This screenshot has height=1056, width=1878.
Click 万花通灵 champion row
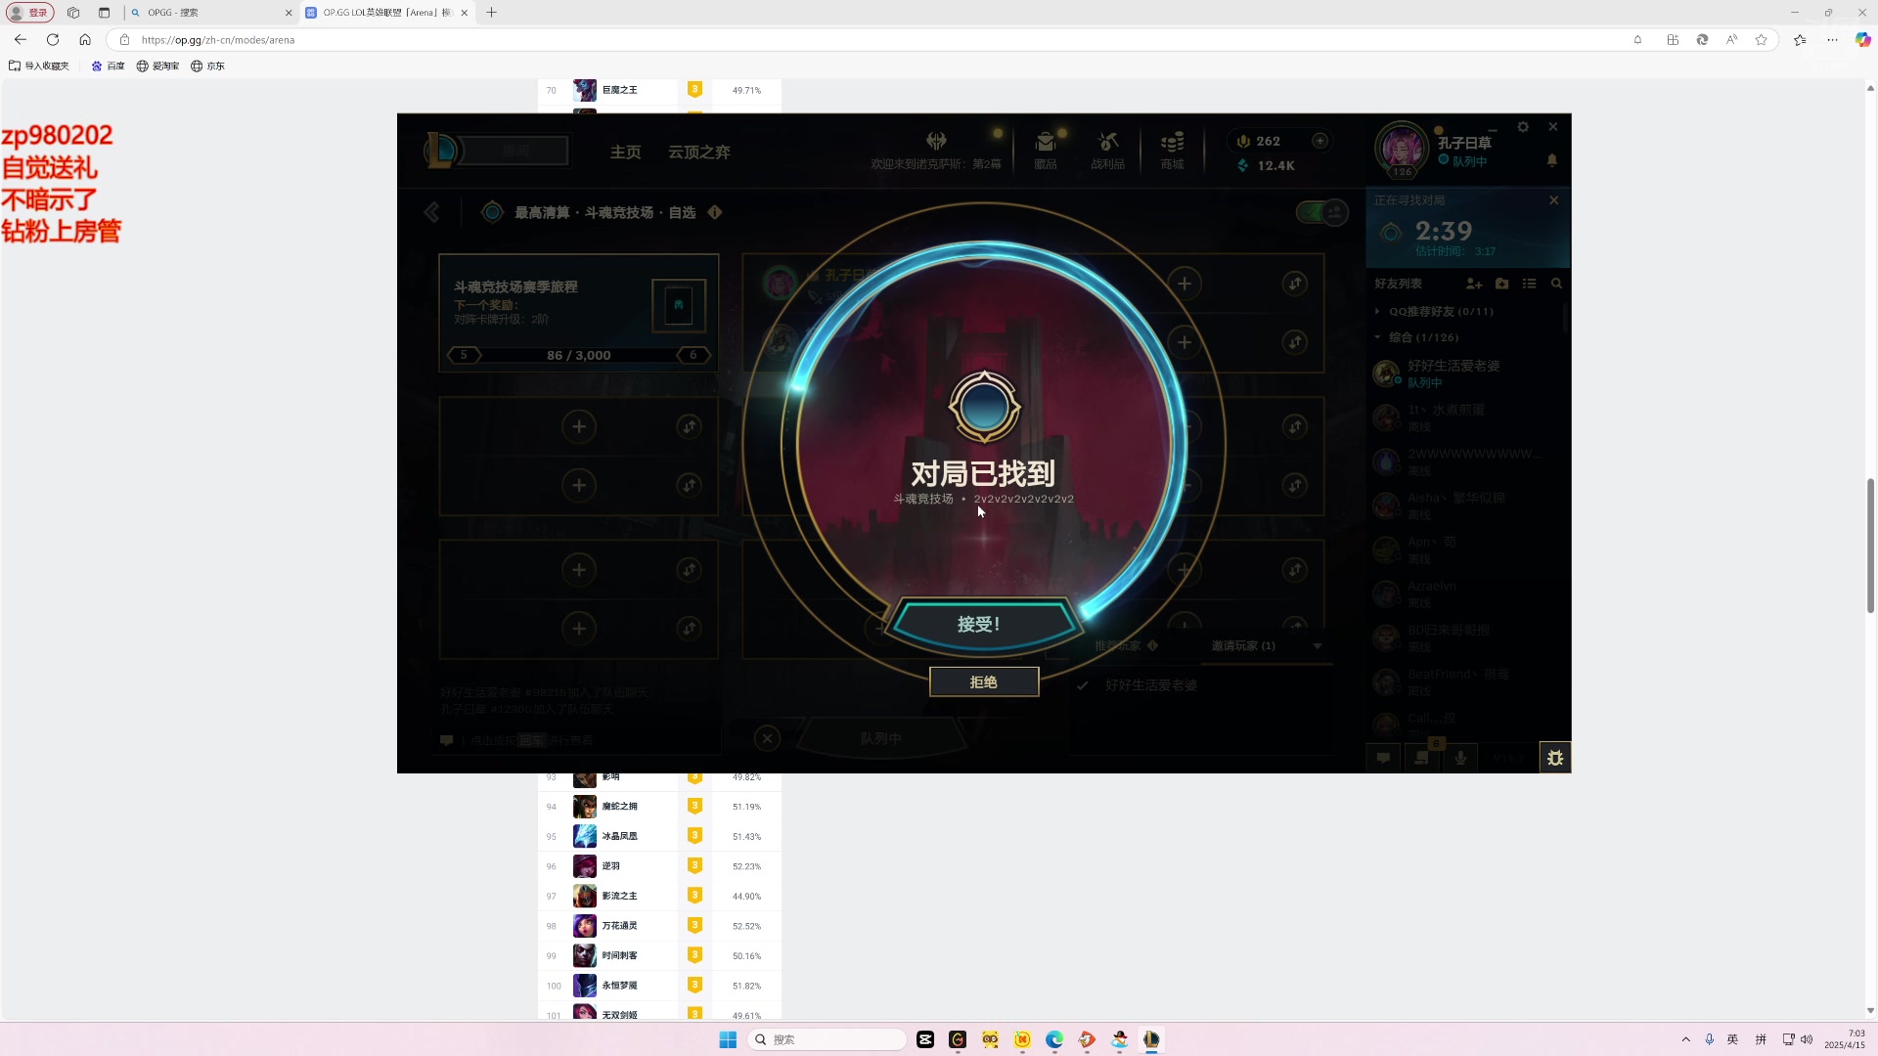click(x=659, y=926)
